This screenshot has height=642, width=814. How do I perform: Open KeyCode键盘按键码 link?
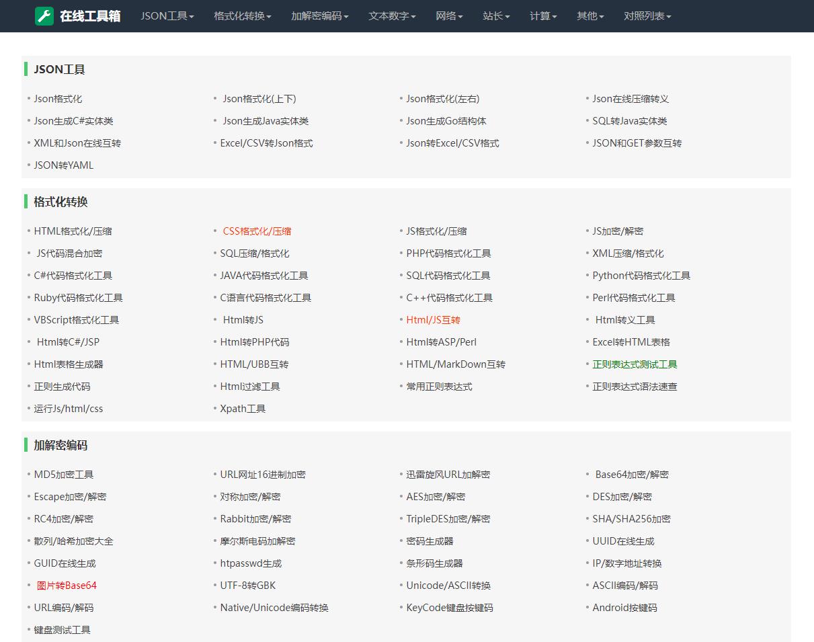click(450, 608)
